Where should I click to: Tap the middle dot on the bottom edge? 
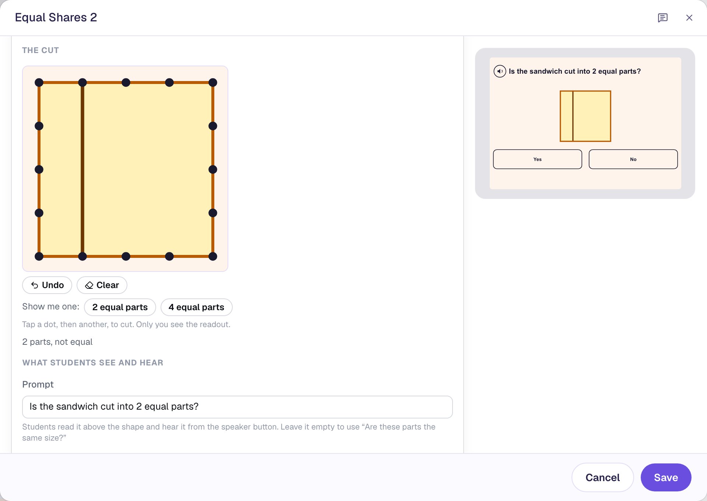(126, 256)
